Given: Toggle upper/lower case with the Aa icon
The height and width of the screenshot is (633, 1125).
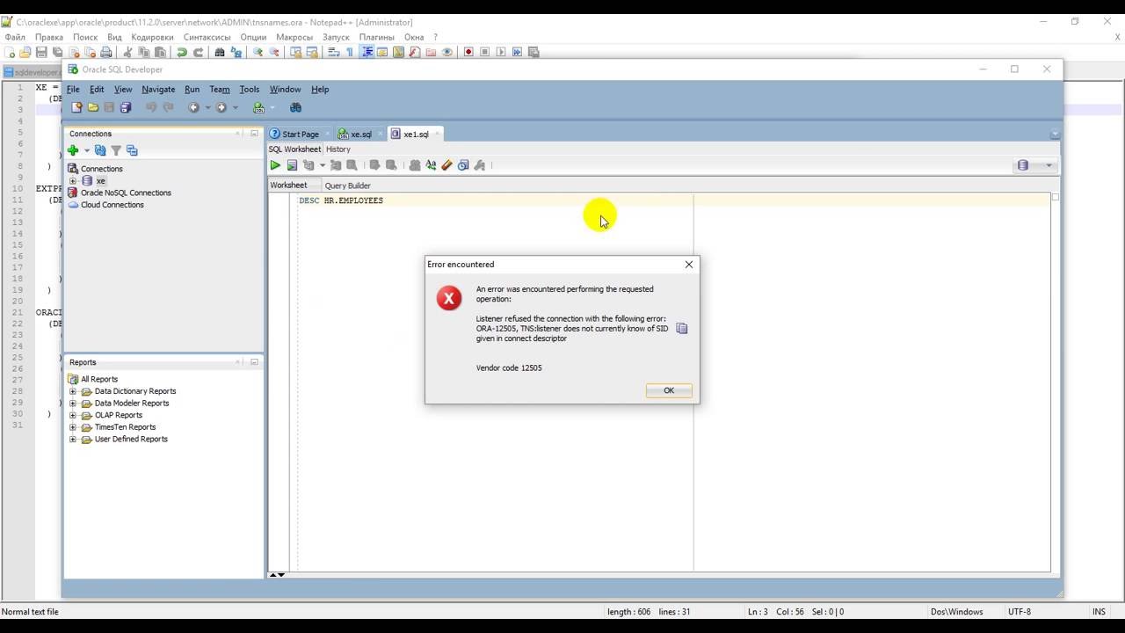Looking at the screenshot, I should coord(431,165).
